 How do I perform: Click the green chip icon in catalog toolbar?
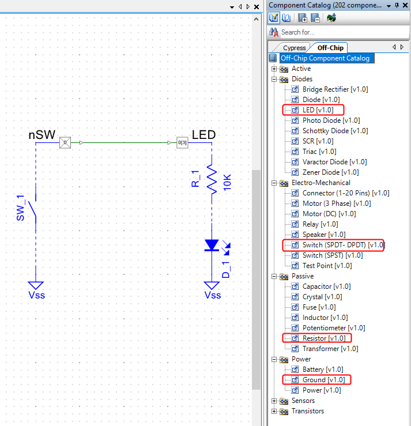pyautogui.click(x=331, y=18)
